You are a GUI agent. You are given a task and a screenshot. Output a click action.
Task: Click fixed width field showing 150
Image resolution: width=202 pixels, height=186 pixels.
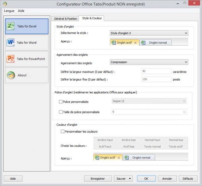coord(157,79)
